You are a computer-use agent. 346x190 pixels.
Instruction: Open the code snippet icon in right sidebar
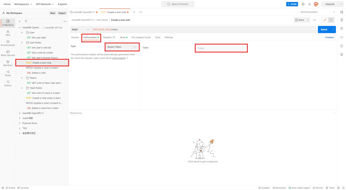click(342, 37)
